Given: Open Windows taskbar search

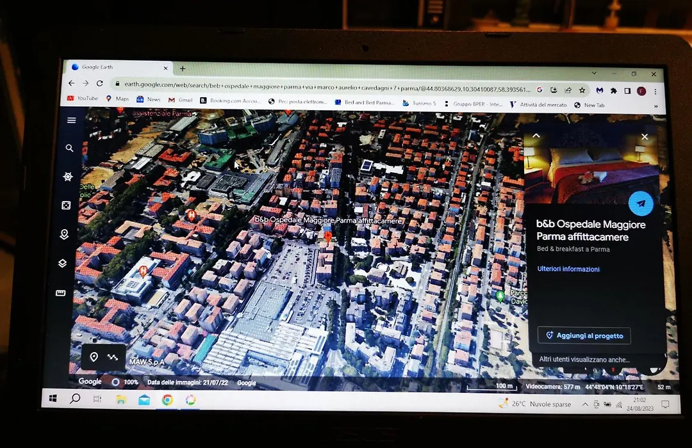Looking at the screenshot, I should [75, 399].
